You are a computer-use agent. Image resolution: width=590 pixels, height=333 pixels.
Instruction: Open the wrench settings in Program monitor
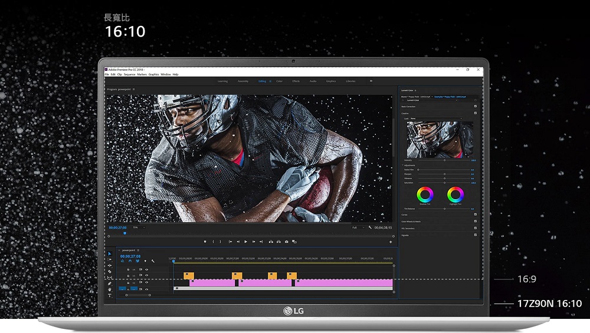click(370, 227)
